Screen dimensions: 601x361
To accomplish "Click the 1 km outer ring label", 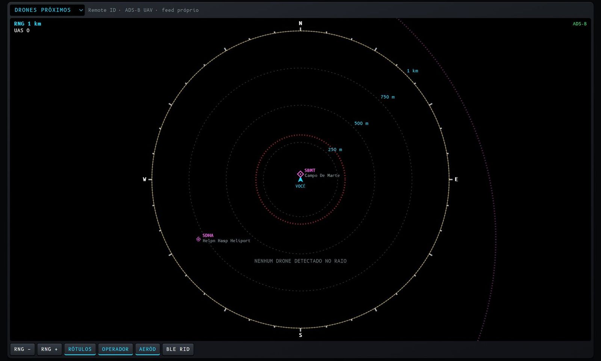I will coord(412,71).
